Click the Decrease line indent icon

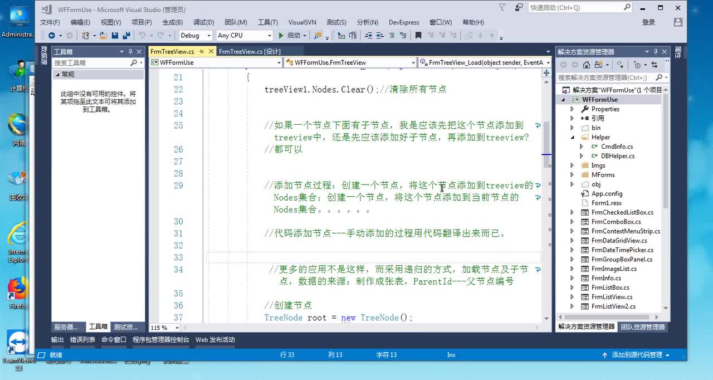pos(368,35)
